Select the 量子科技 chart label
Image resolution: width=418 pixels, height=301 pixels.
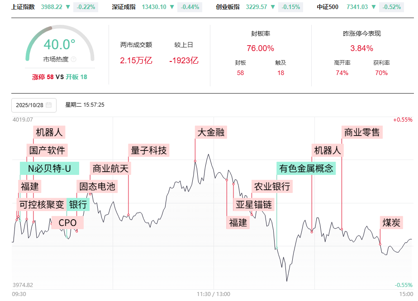148,150
